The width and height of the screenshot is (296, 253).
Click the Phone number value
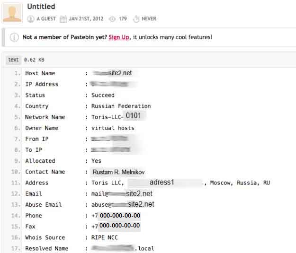(x=116, y=216)
